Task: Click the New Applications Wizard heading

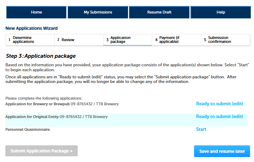Action: [32, 28]
